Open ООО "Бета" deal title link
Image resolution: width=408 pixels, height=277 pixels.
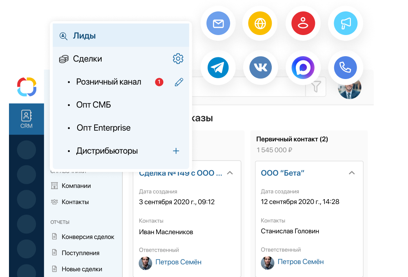[x=283, y=173]
